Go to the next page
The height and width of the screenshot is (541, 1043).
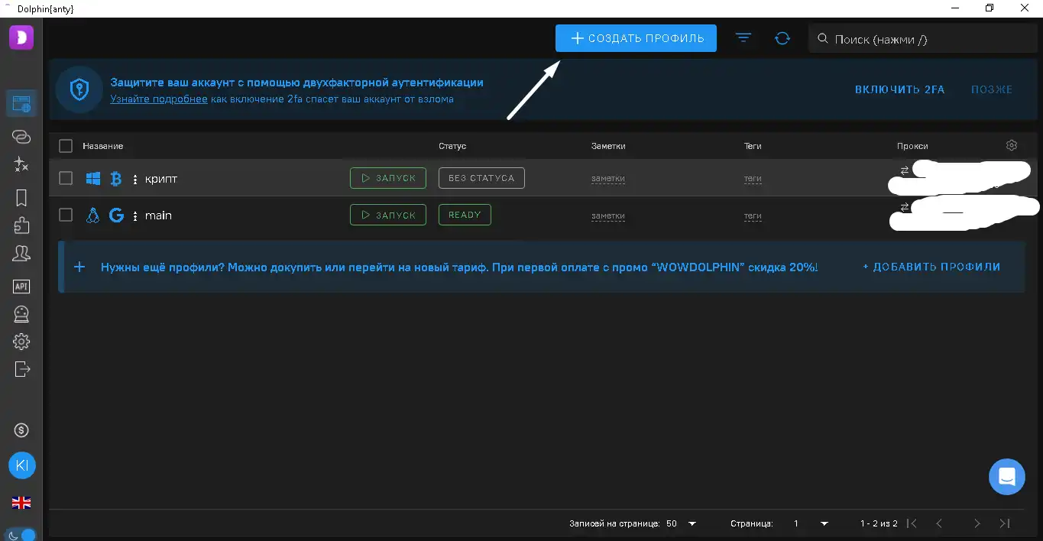coord(977,523)
